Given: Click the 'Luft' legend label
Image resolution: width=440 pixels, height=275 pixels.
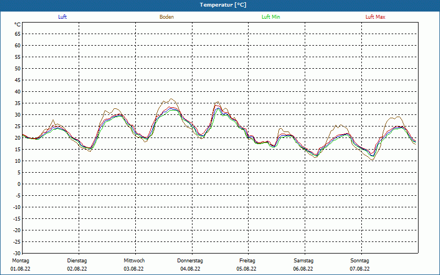Looking at the screenshot, I should (62, 17).
